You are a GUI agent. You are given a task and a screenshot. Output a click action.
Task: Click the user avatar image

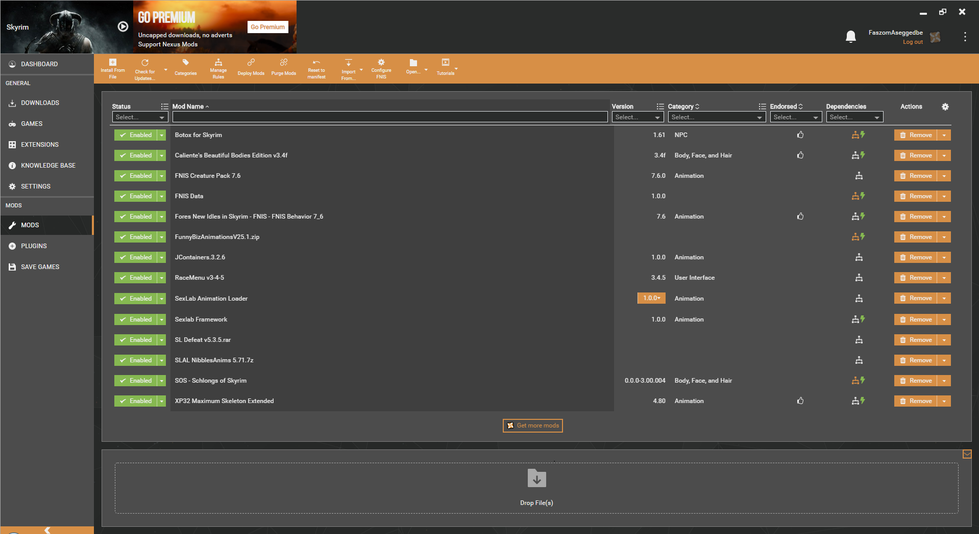coord(935,37)
